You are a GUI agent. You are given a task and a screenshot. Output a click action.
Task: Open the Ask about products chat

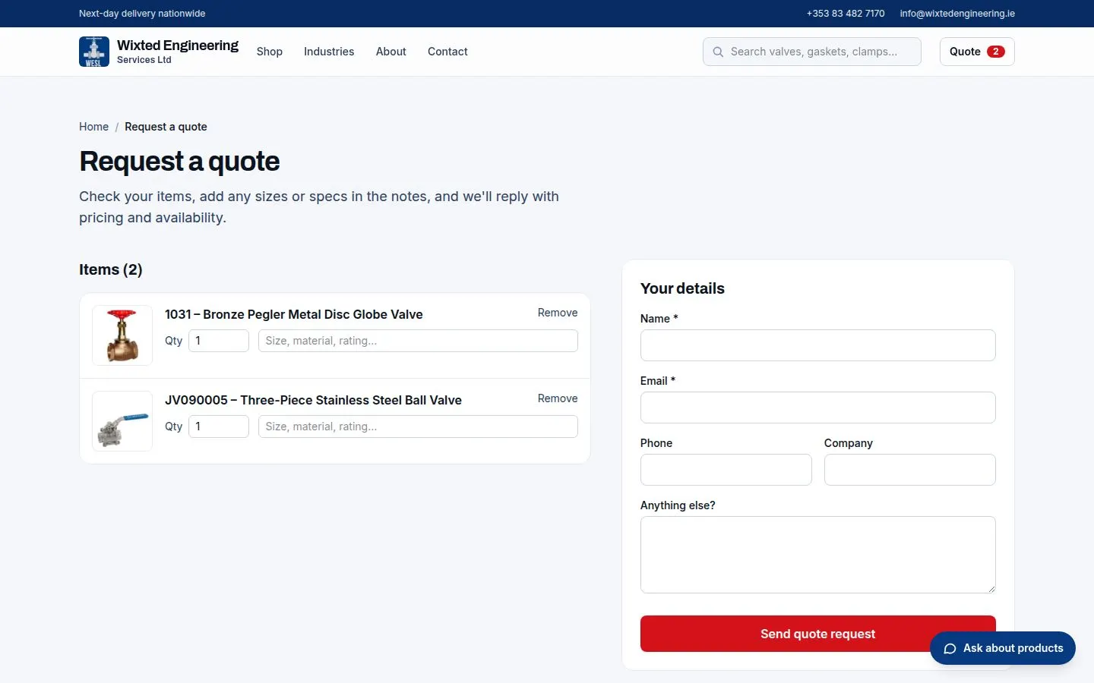[1003, 648]
